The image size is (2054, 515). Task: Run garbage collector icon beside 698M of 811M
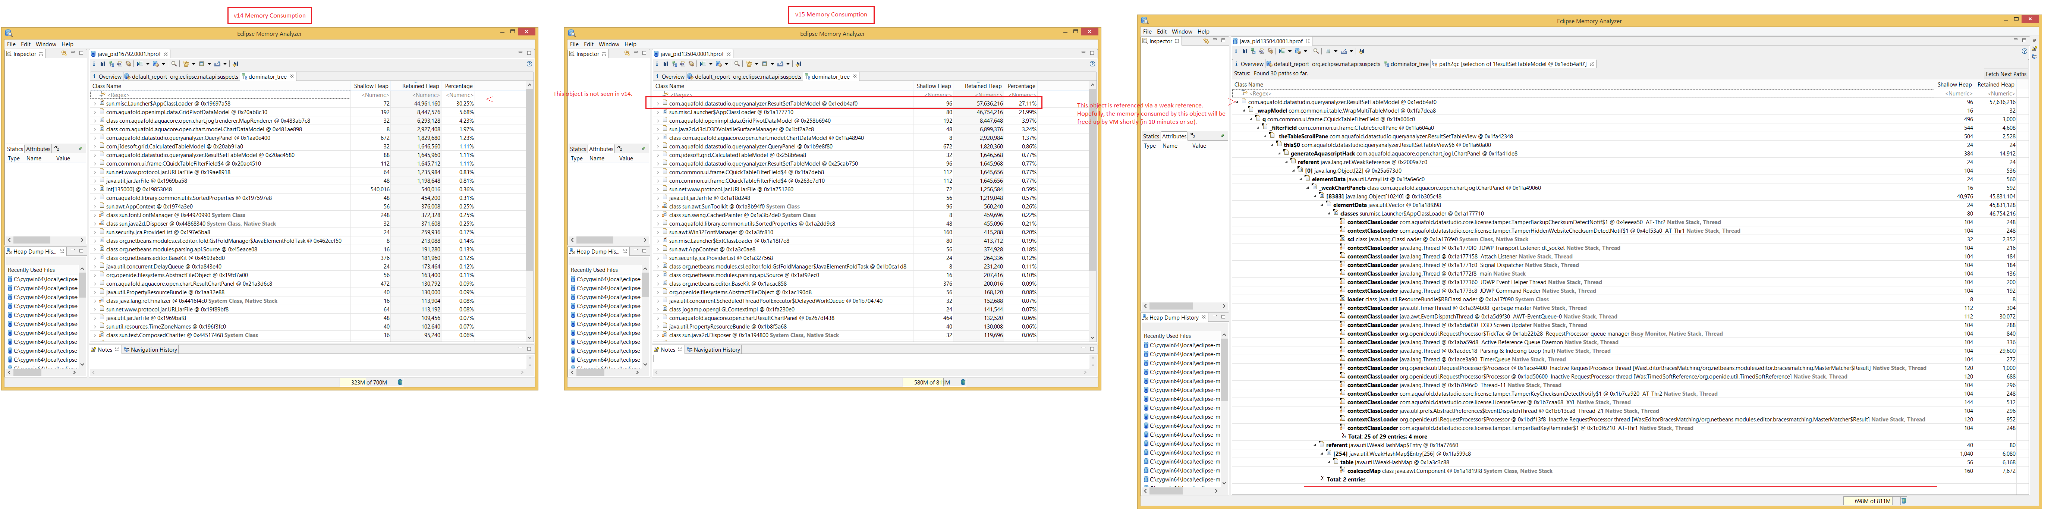[1903, 501]
